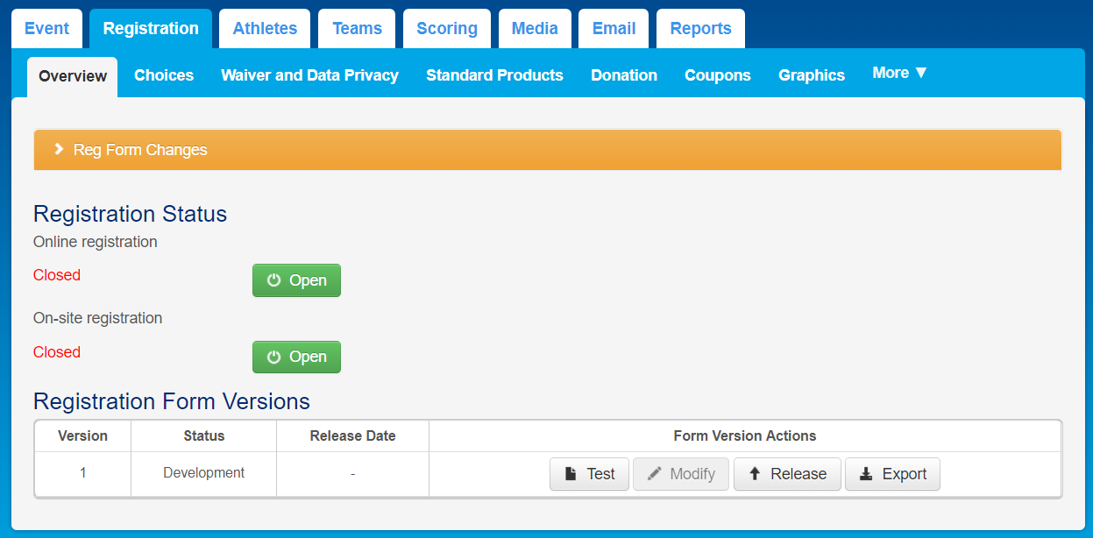Open the Event main tab
Screen dimensions: 1093x538
coord(46,28)
